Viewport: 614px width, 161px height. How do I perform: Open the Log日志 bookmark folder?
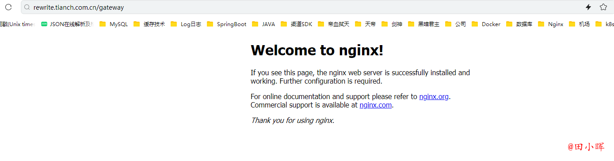(186, 24)
